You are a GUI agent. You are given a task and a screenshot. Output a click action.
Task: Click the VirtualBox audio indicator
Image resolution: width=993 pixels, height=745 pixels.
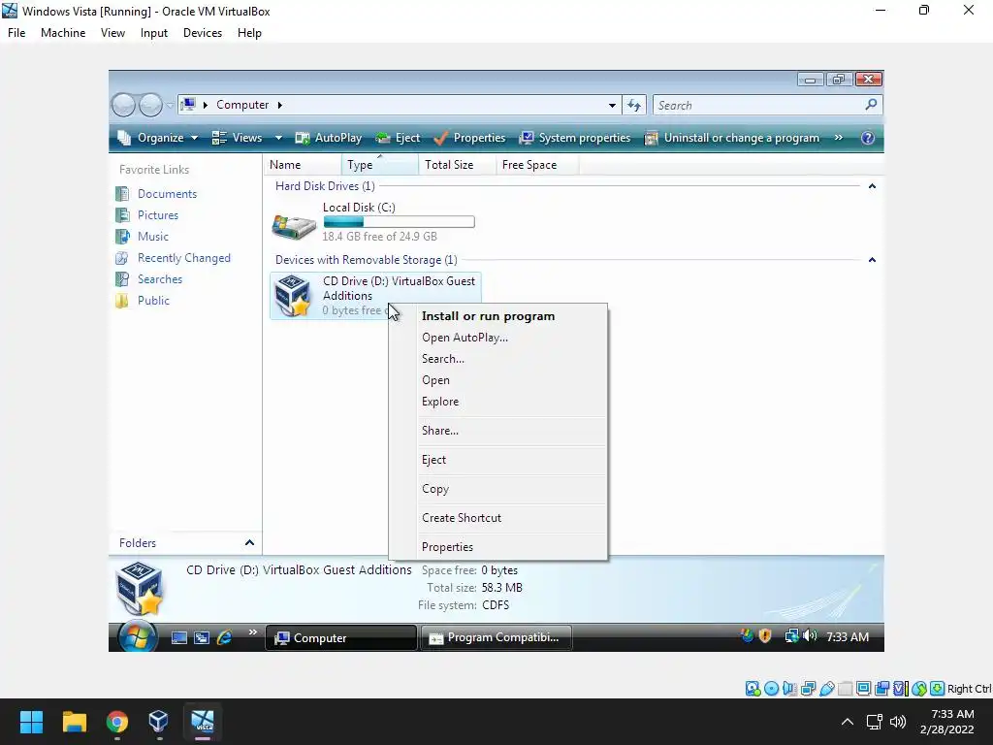tap(789, 689)
